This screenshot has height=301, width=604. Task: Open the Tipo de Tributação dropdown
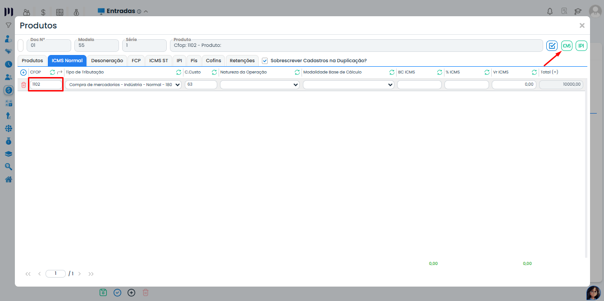[x=123, y=85]
